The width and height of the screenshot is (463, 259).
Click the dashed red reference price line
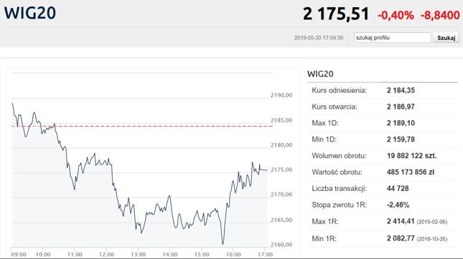[142, 126]
